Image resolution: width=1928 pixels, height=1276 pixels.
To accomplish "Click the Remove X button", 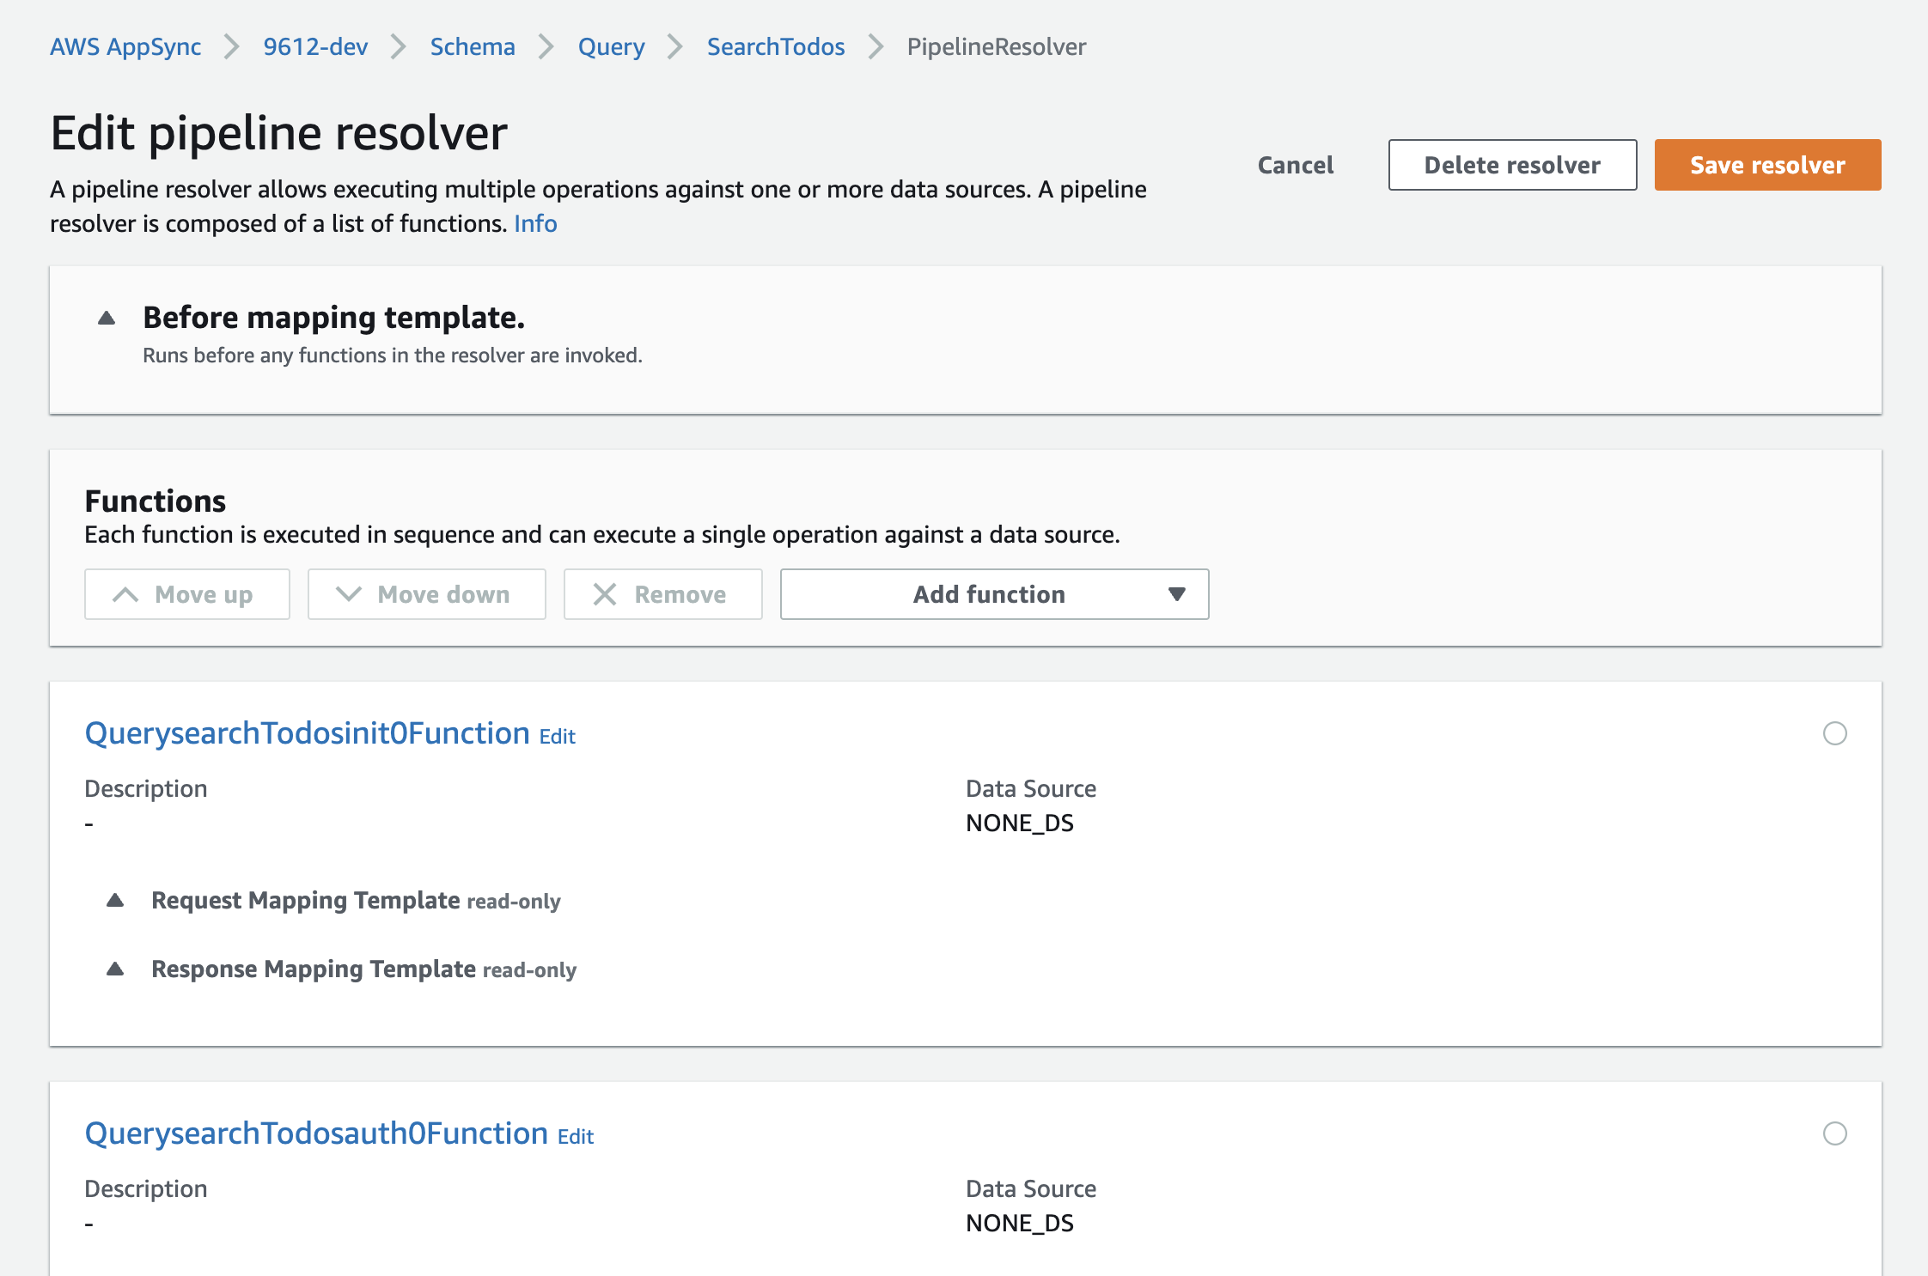I will click(662, 594).
